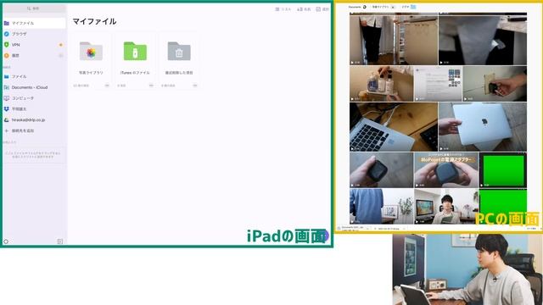Image resolution: width=543 pixels, height=305 pixels.
Task: Open more options under 写真ライブラリ folder
Action: pos(107,86)
